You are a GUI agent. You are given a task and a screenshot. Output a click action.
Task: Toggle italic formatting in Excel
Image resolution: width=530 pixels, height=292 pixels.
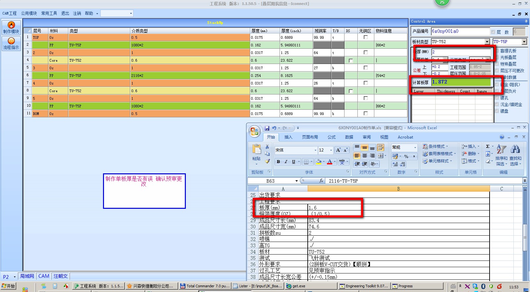pyautogui.click(x=286, y=162)
